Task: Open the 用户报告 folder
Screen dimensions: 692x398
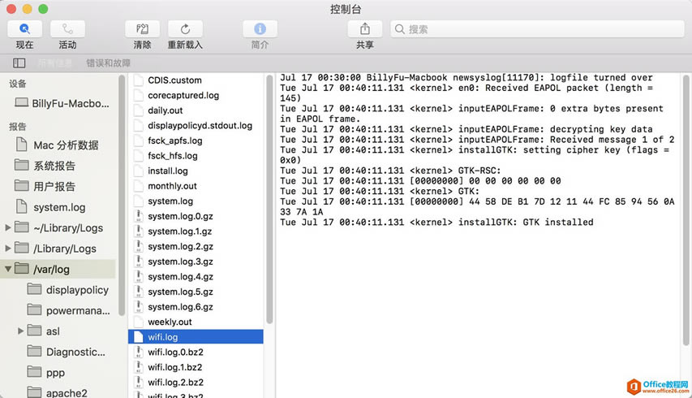Action: tap(45, 187)
